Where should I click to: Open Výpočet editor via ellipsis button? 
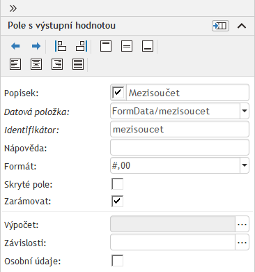tap(242, 225)
